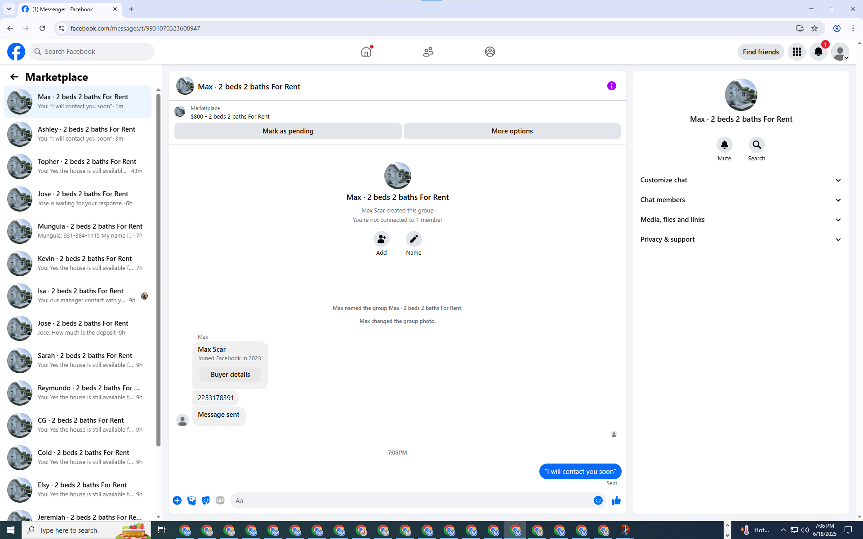Install app icon in address bar
Screen dimensions: 863x539
[800, 28]
